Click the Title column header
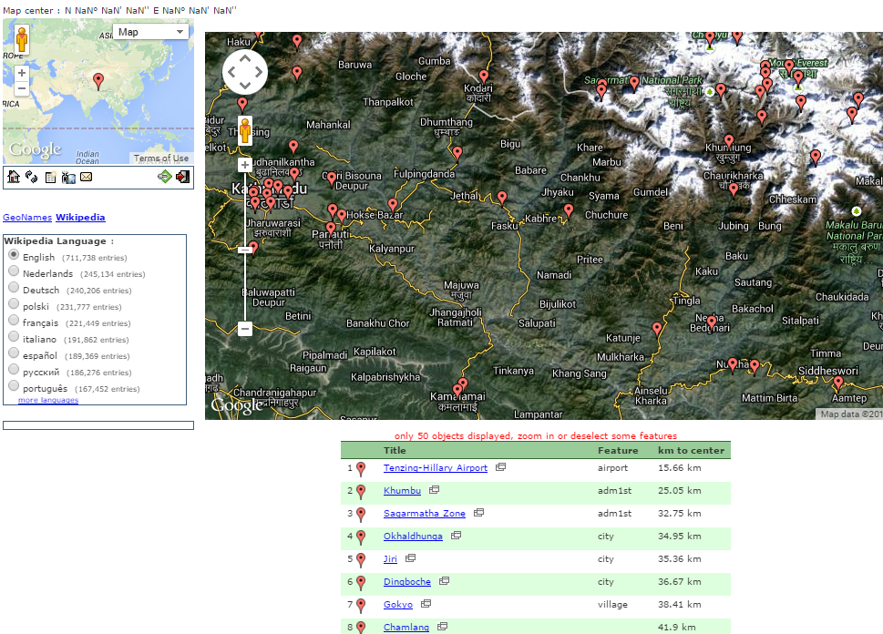This screenshot has width=883, height=634. tap(395, 450)
